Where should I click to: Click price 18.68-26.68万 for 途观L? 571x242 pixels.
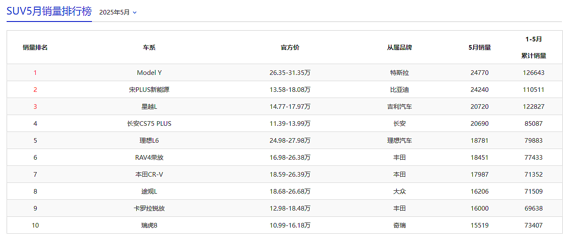pyautogui.click(x=290, y=192)
